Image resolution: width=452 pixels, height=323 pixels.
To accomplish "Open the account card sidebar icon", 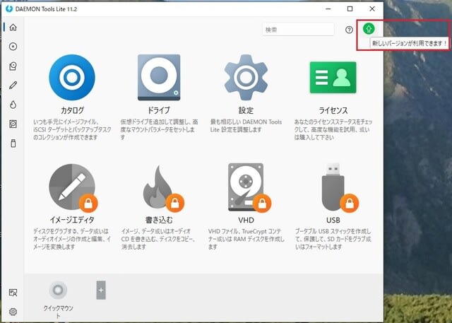I will point(13,293).
